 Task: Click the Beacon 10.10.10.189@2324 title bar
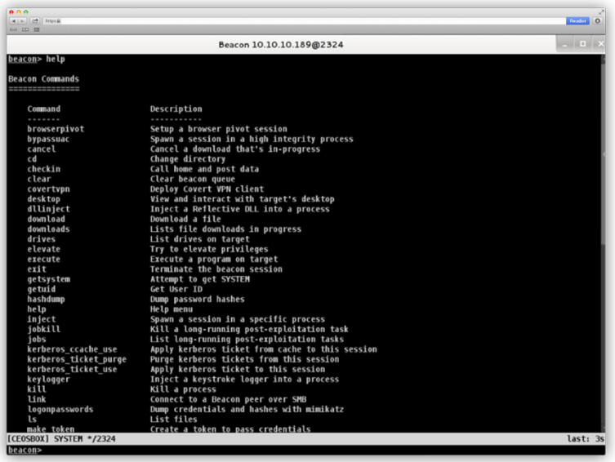point(281,45)
